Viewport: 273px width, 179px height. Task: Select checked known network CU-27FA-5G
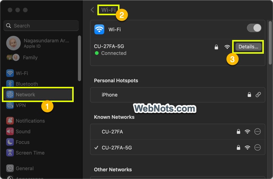pyautogui.click(x=178, y=147)
